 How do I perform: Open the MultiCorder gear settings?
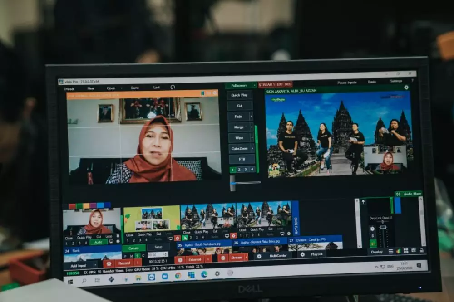click(x=259, y=256)
